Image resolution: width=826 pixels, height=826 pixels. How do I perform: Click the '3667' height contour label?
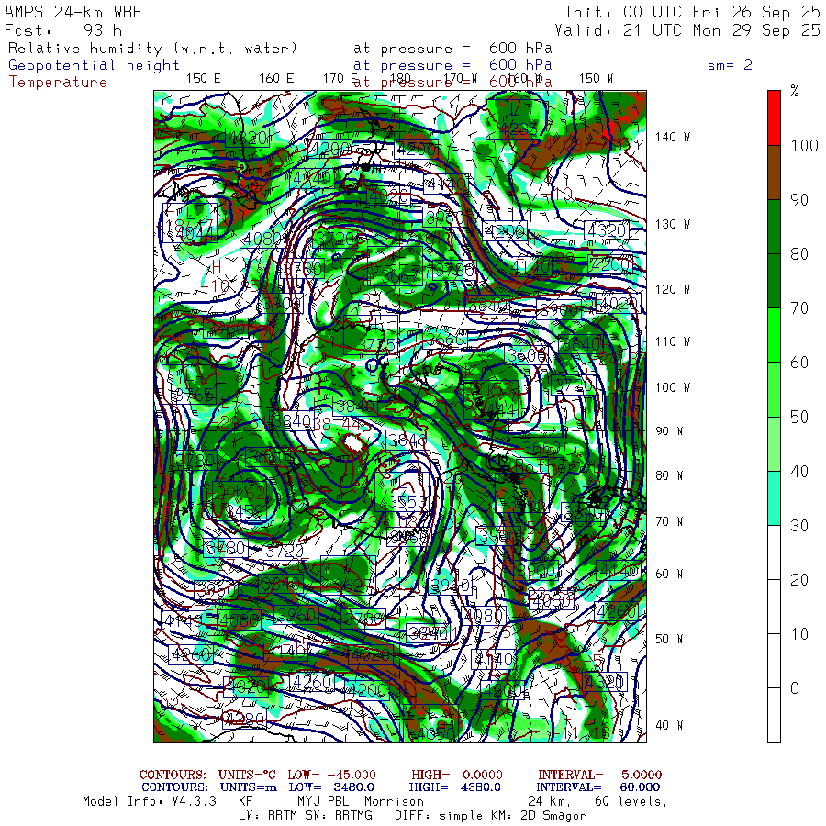(401, 276)
